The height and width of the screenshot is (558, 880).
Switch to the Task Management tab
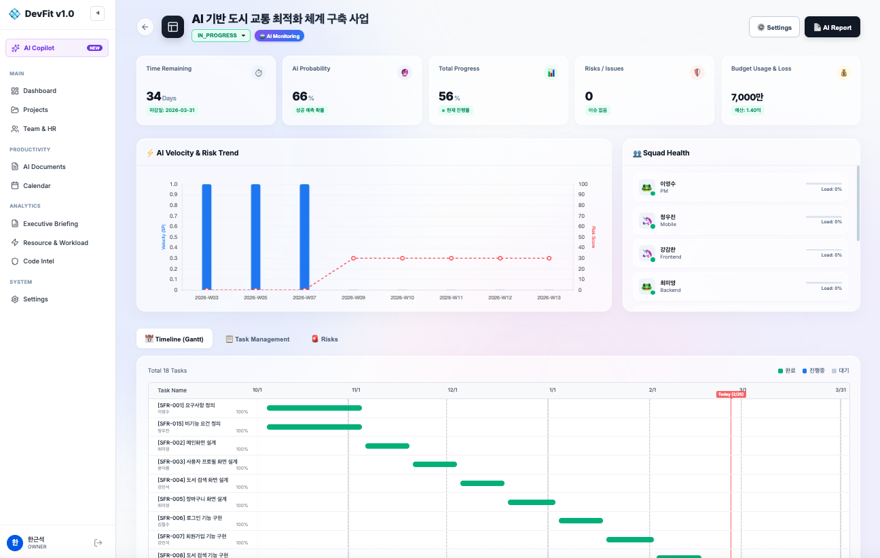pyautogui.click(x=257, y=339)
